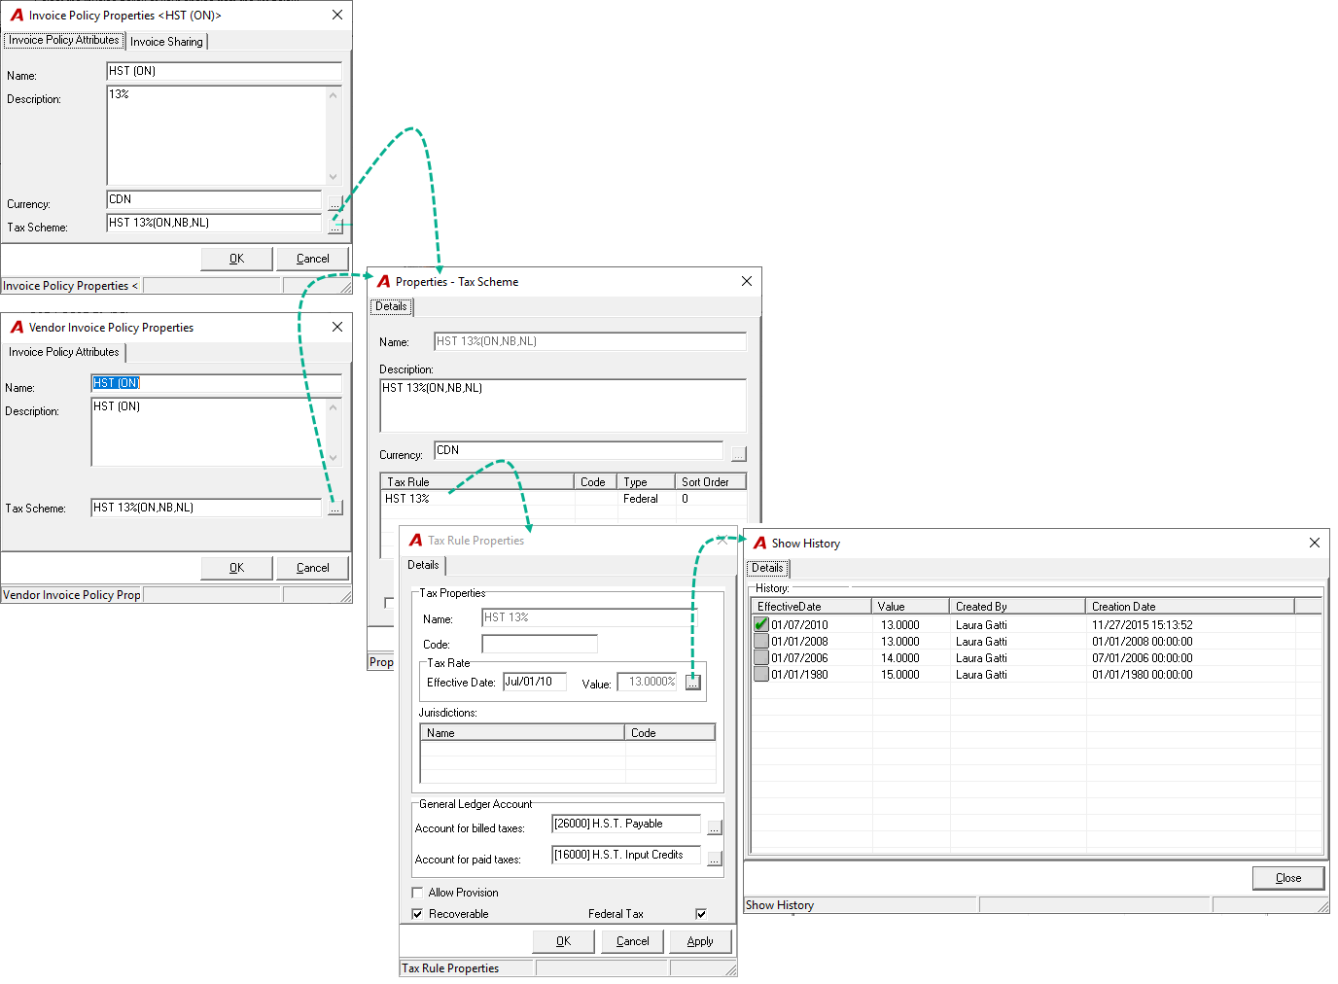Click the Sort Order column header in Tax Scheme
The height and width of the screenshot is (984, 1338).
click(710, 481)
